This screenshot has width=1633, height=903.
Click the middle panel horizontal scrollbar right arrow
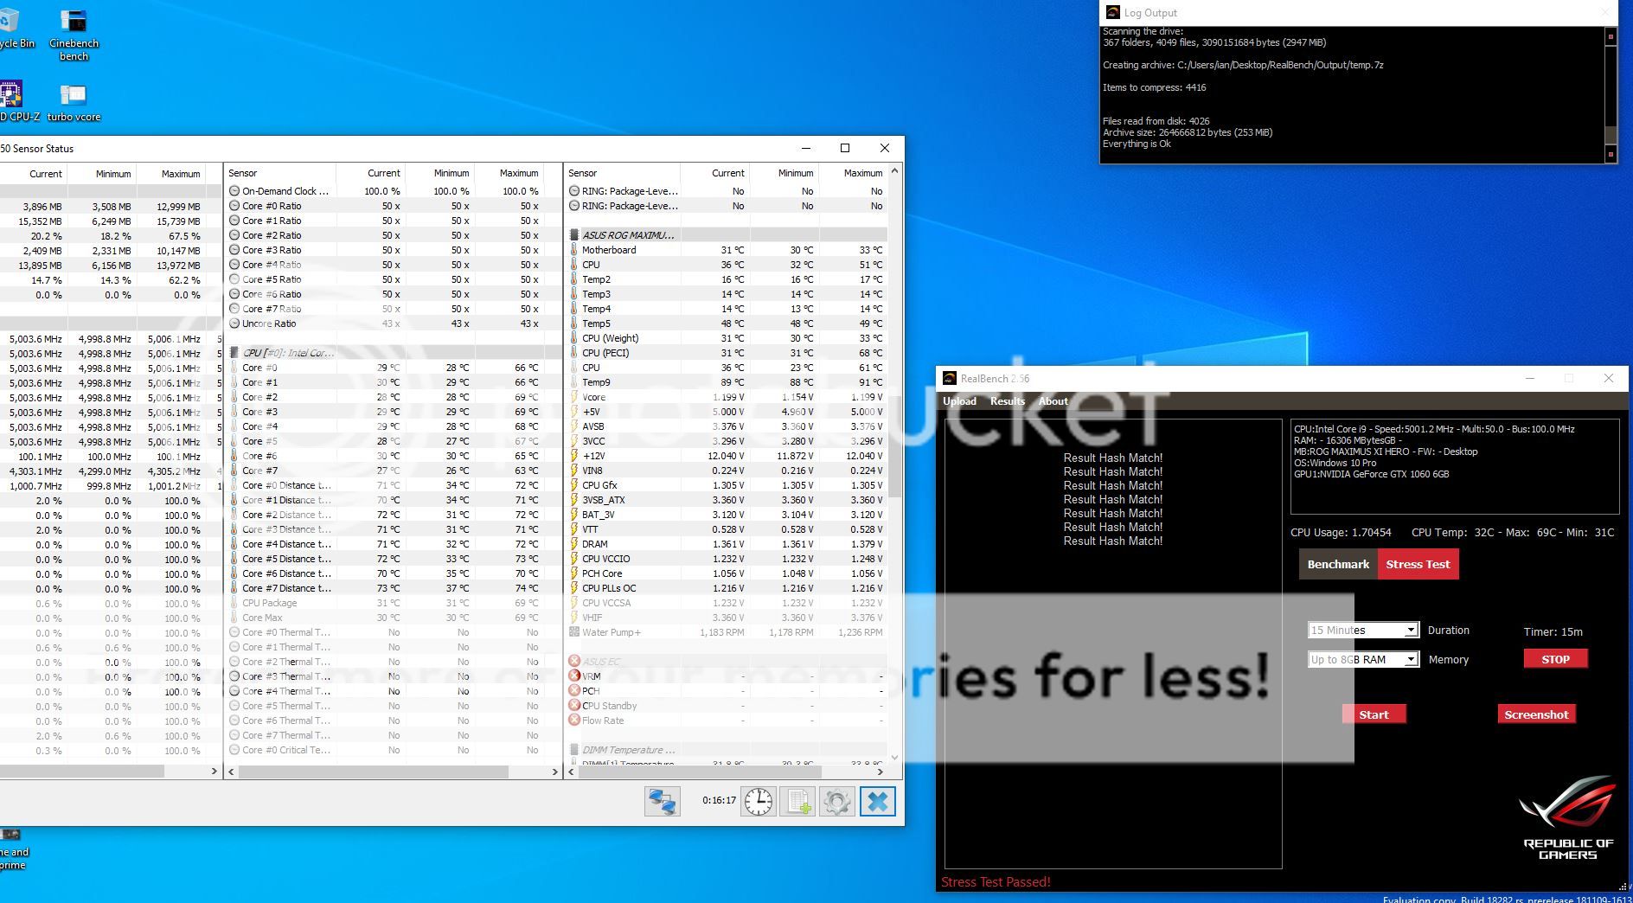[555, 772]
